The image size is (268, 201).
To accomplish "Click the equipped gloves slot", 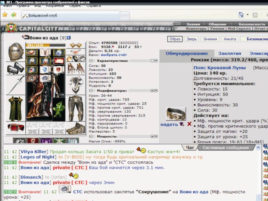I will tap(76, 69).
